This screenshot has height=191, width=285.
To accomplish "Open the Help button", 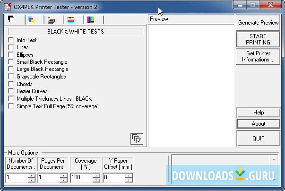I will pos(258,113).
